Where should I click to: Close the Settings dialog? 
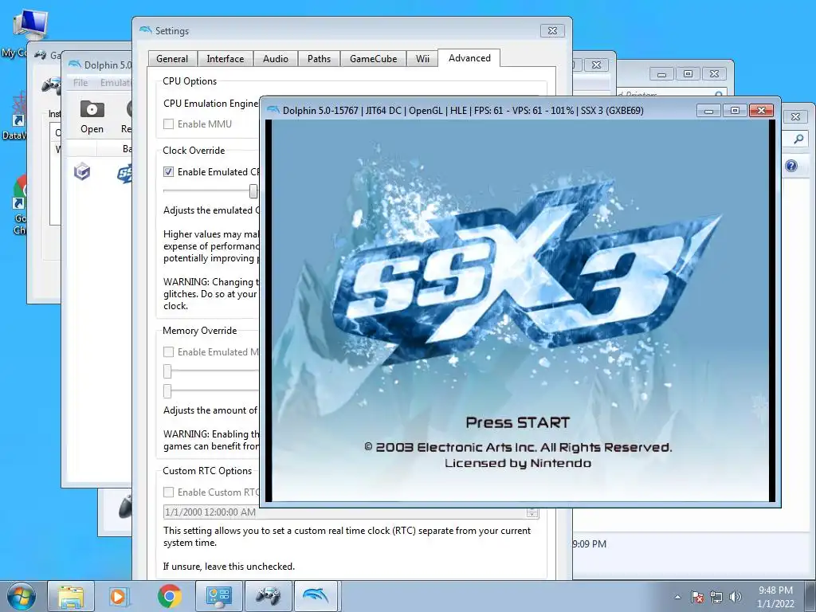553,31
